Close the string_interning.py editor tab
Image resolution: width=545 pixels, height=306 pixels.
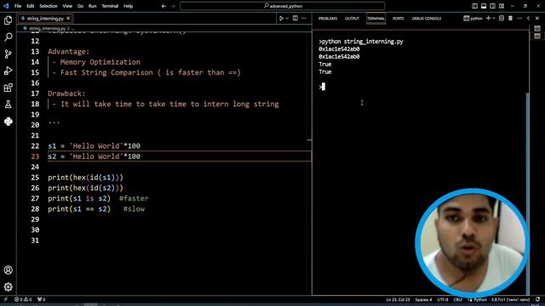(68, 19)
